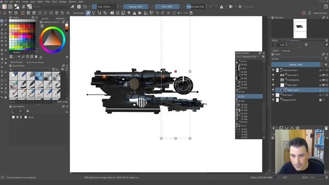Close the Vector Libraries panel

(x=264, y=53)
